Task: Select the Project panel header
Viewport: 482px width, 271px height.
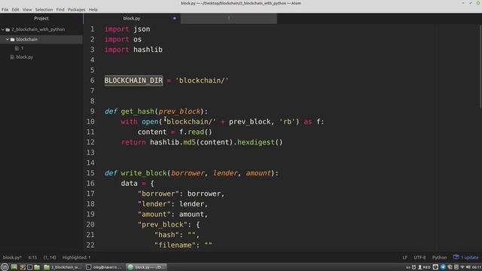Action: click(x=41, y=18)
